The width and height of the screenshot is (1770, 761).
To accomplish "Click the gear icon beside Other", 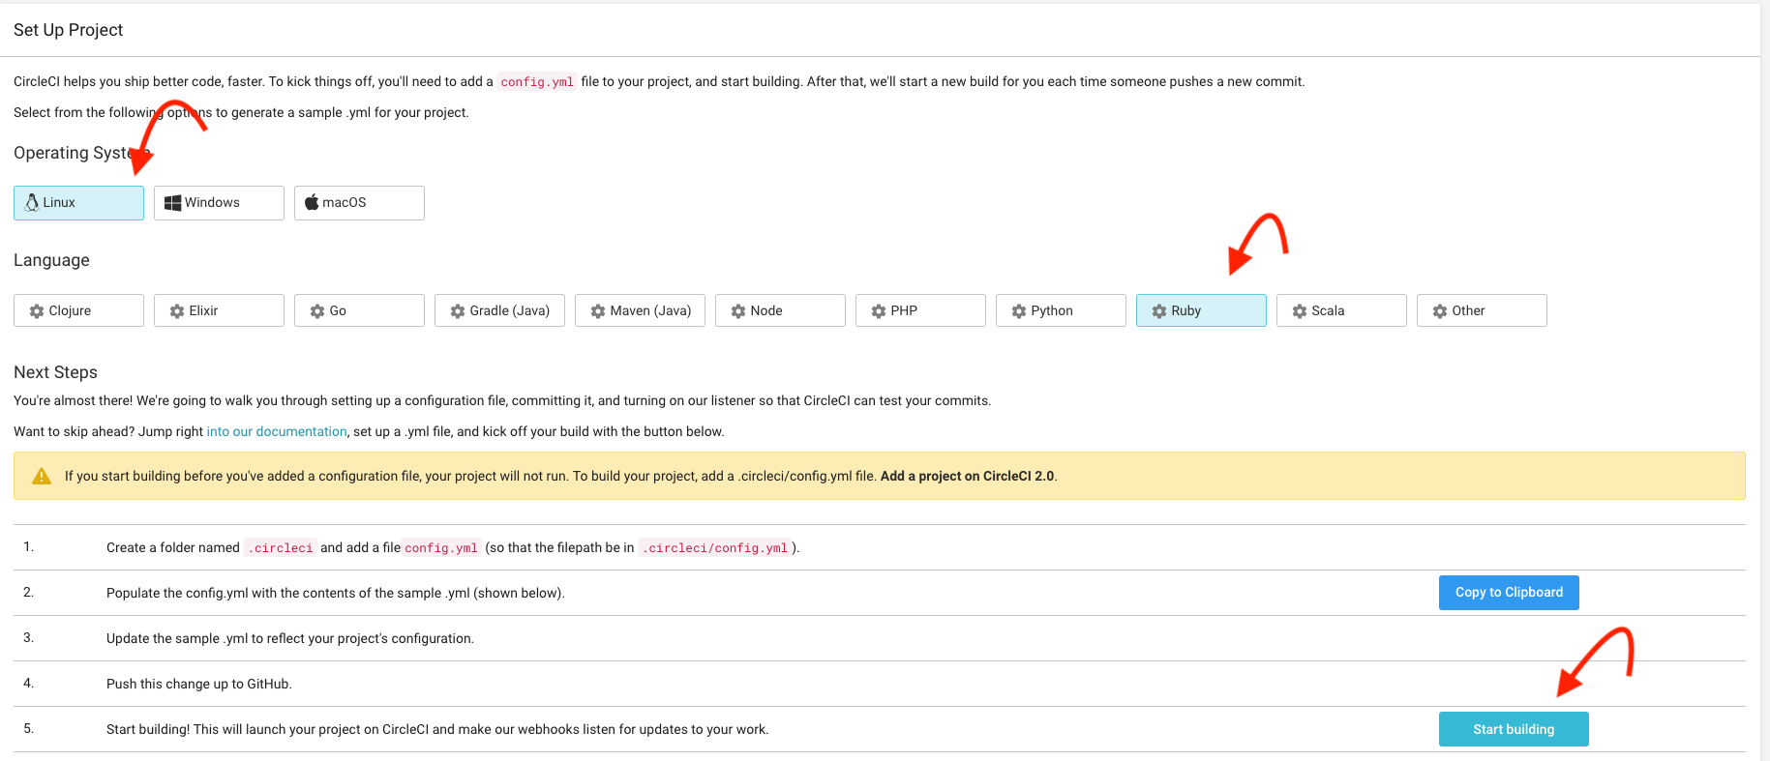I will (x=1440, y=311).
